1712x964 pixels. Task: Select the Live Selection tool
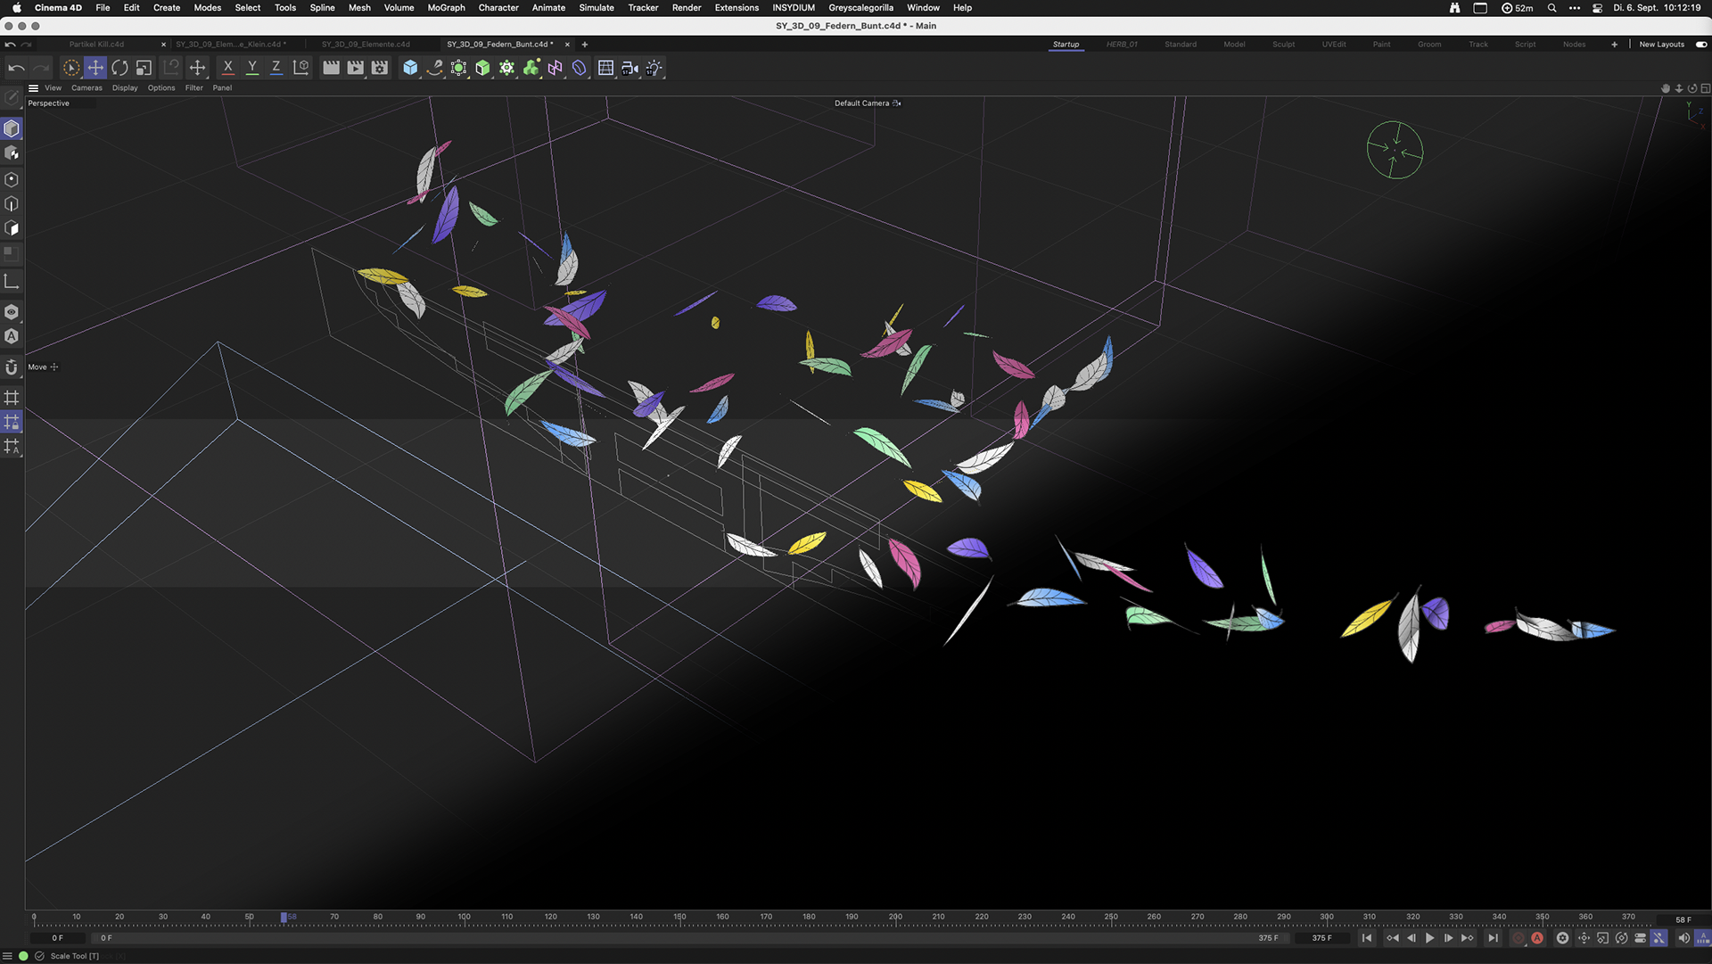pos(70,68)
